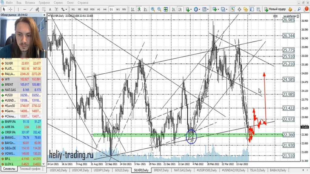Viewport: 310px width, 174px height.
Task: Select the Crosshair cursor tool
Action: [x=11, y=9]
